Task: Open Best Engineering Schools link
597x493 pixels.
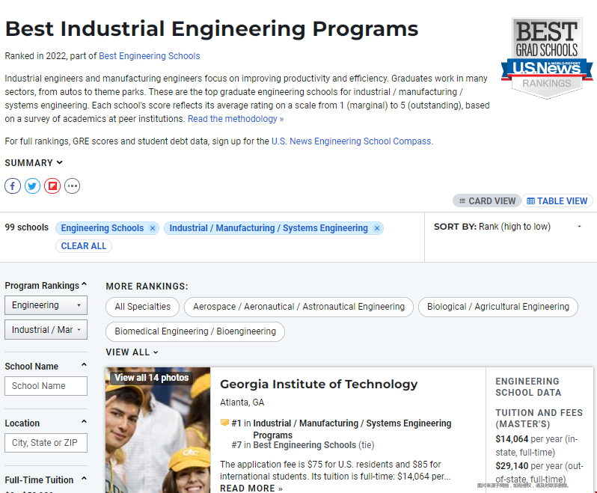Action: (x=150, y=56)
